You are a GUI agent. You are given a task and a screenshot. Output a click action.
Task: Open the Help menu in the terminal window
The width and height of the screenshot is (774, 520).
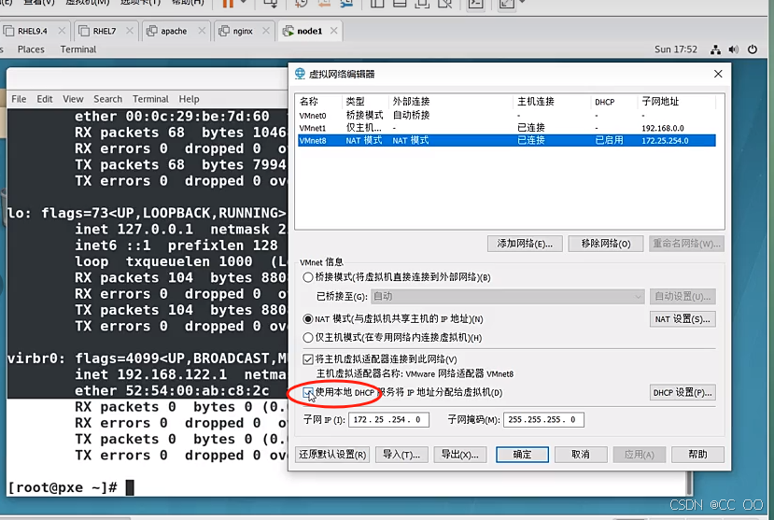[189, 99]
